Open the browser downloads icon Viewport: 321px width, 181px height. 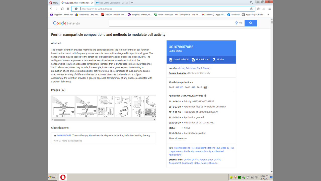264,9
